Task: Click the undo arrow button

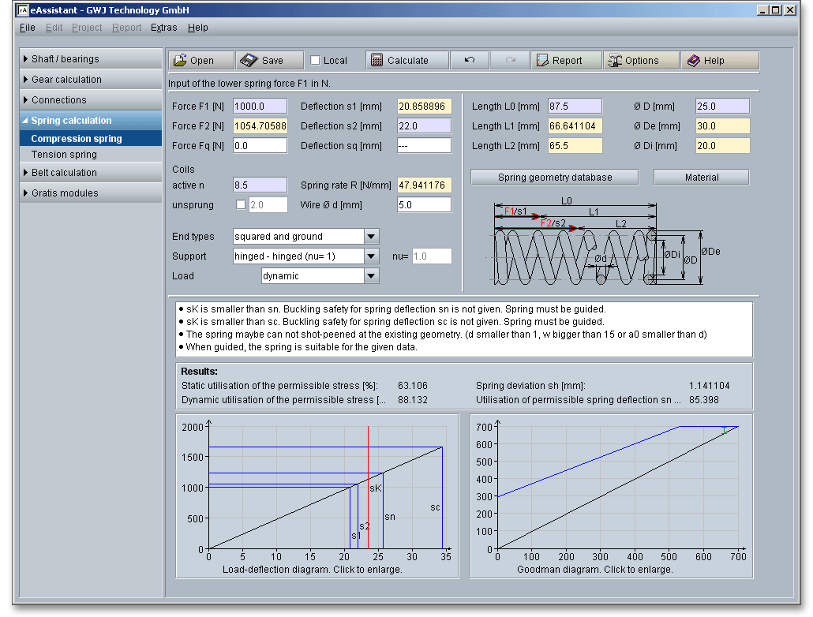Action: point(469,61)
